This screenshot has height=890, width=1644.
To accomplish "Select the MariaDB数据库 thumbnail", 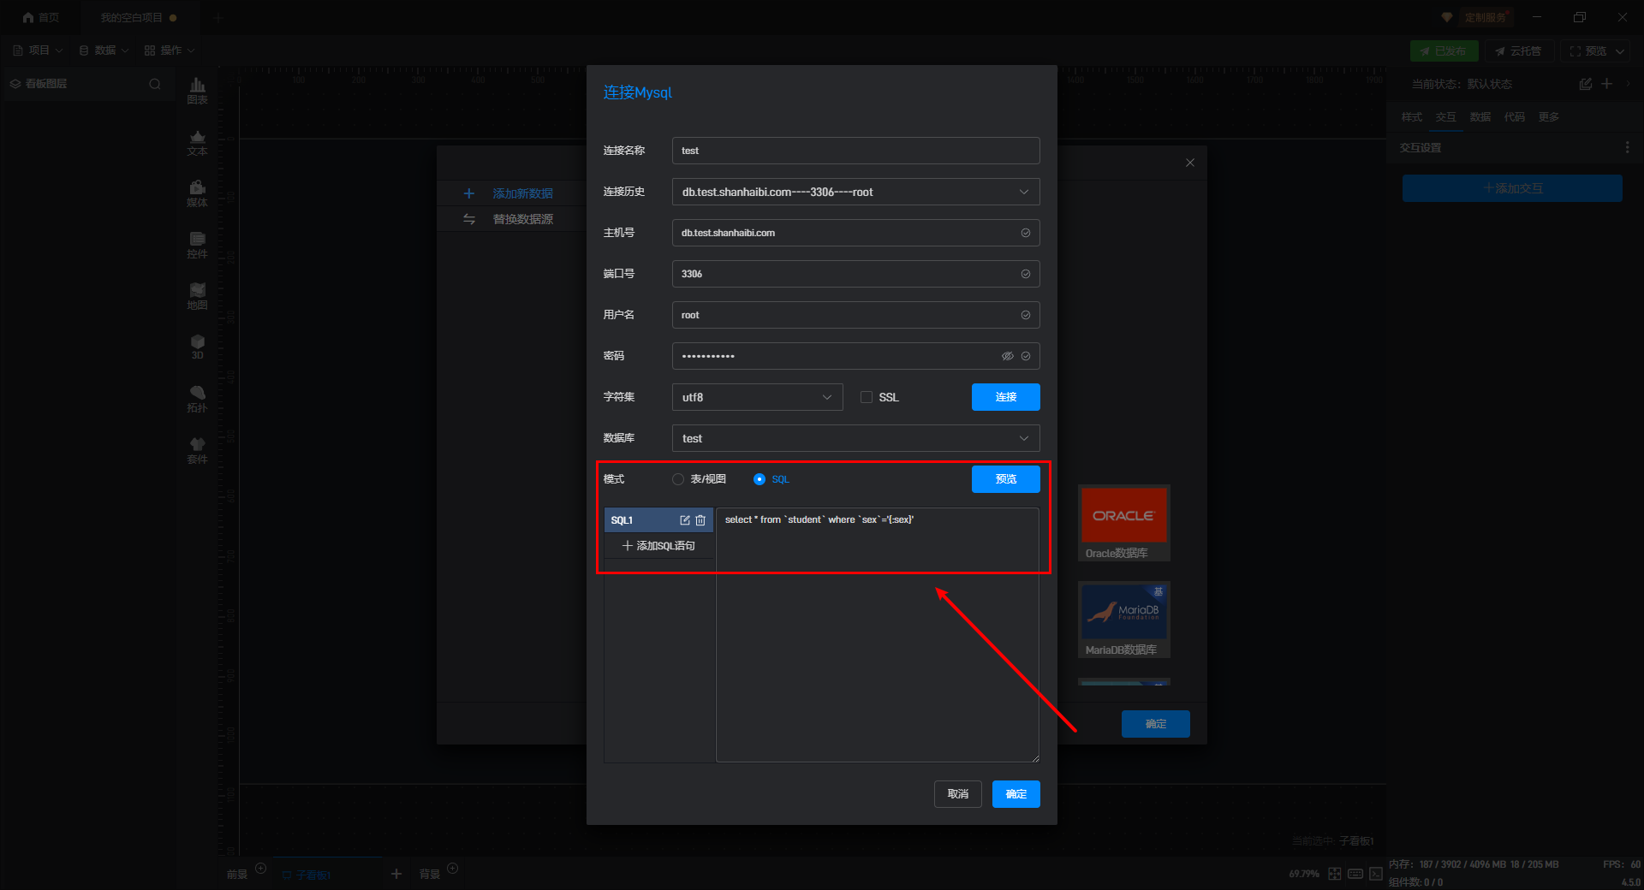I will click(x=1124, y=620).
